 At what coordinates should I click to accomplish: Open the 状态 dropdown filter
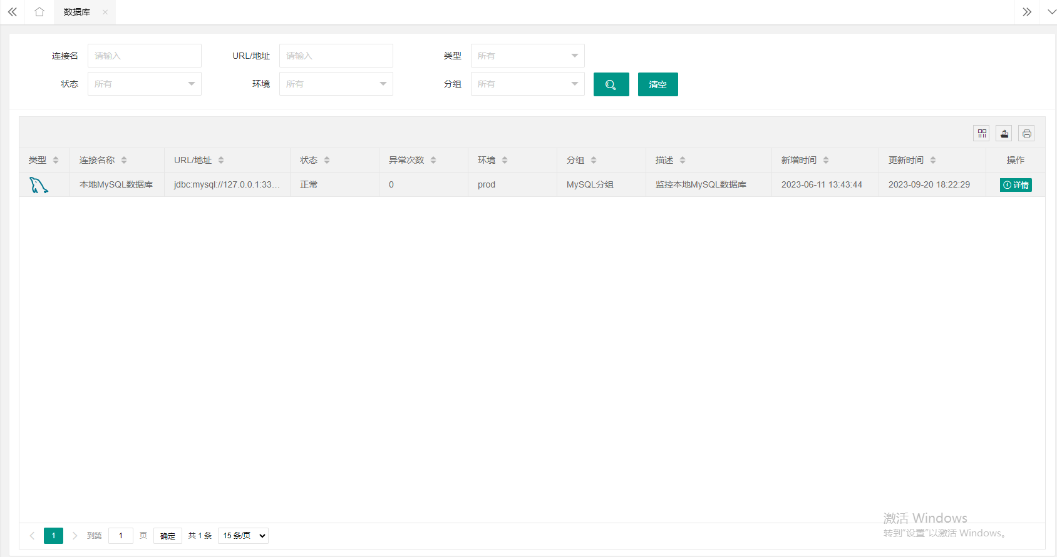tap(145, 84)
